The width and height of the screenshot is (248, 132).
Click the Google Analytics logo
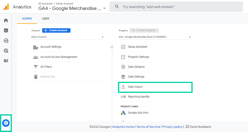pyautogui.click(x=6, y=7)
